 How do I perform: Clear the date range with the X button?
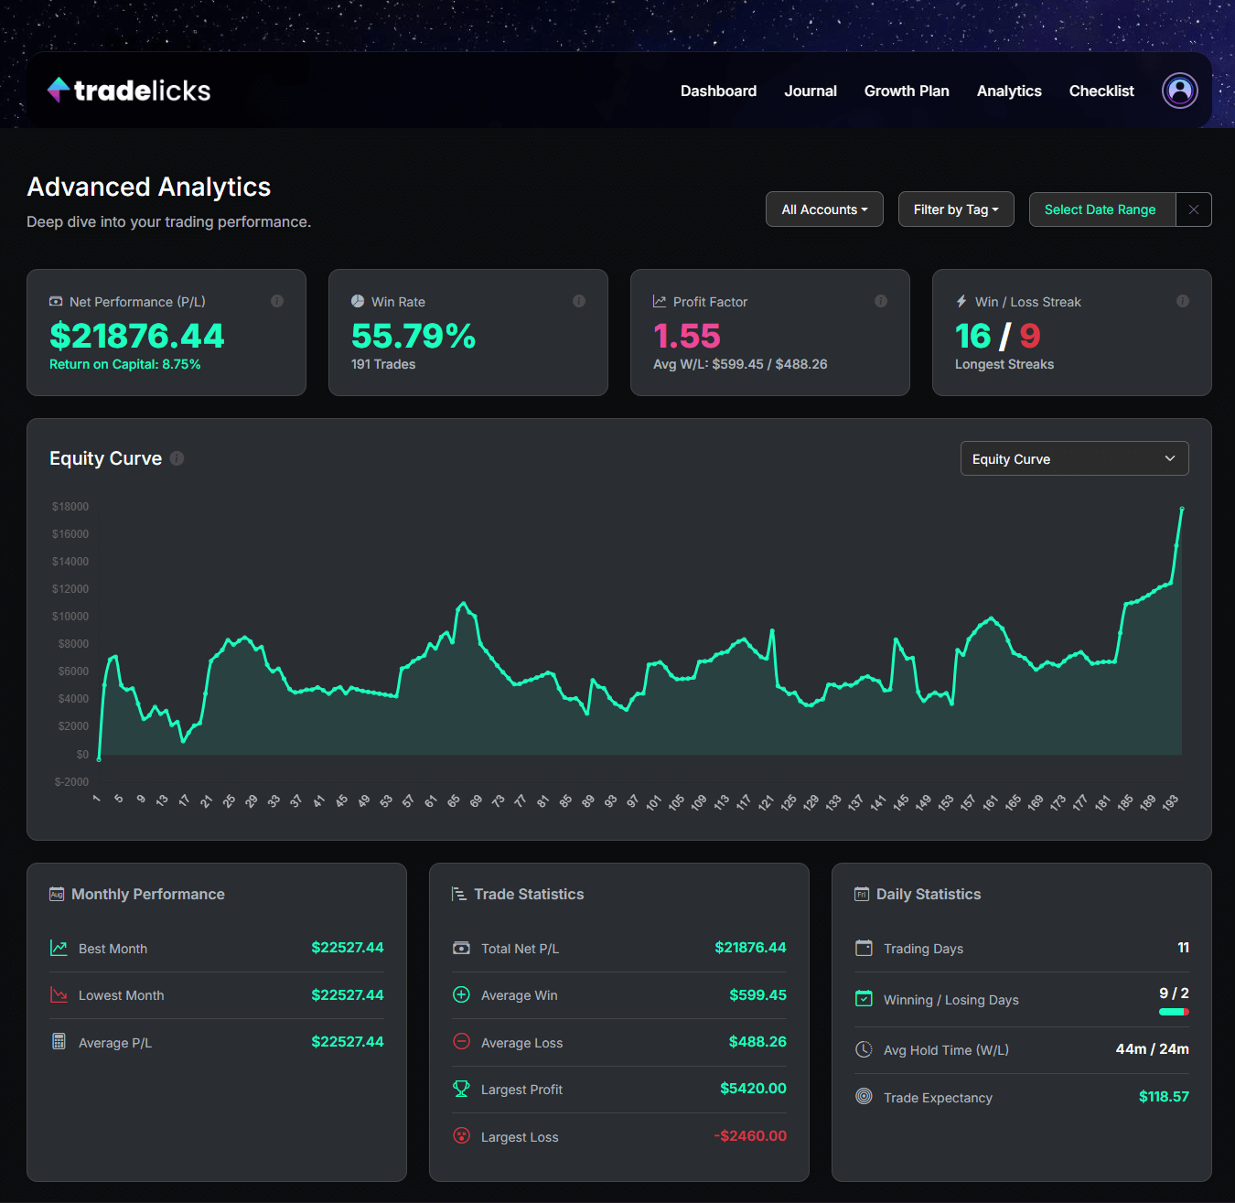point(1194,209)
